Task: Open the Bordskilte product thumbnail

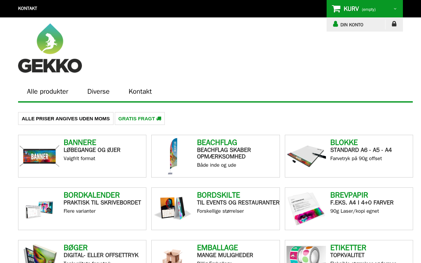Action: pos(173,209)
